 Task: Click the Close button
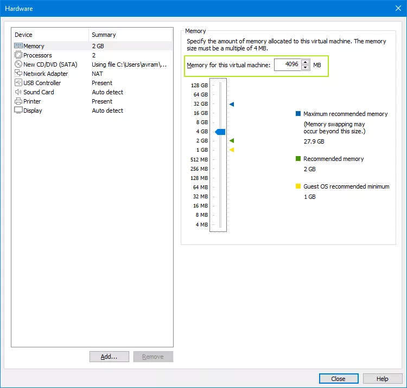tap(339, 379)
